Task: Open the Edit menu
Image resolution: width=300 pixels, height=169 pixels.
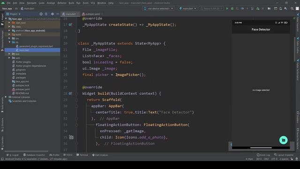Action: [15, 3]
